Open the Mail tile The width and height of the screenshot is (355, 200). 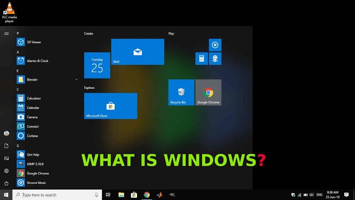coord(138,52)
